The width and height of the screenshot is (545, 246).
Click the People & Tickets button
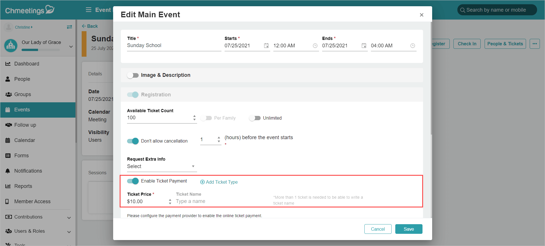pyautogui.click(x=505, y=44)
